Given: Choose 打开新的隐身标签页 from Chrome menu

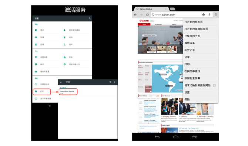Looking at the screenshot, I should [x=200, y=29].
